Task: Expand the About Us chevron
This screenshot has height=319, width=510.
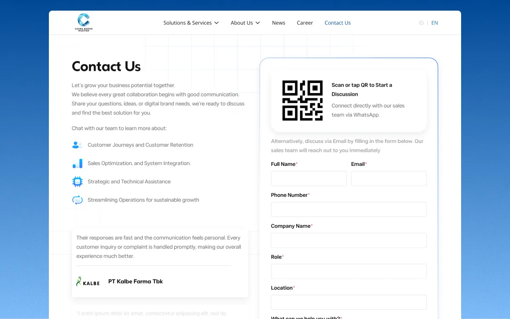Action: point(258,23)
